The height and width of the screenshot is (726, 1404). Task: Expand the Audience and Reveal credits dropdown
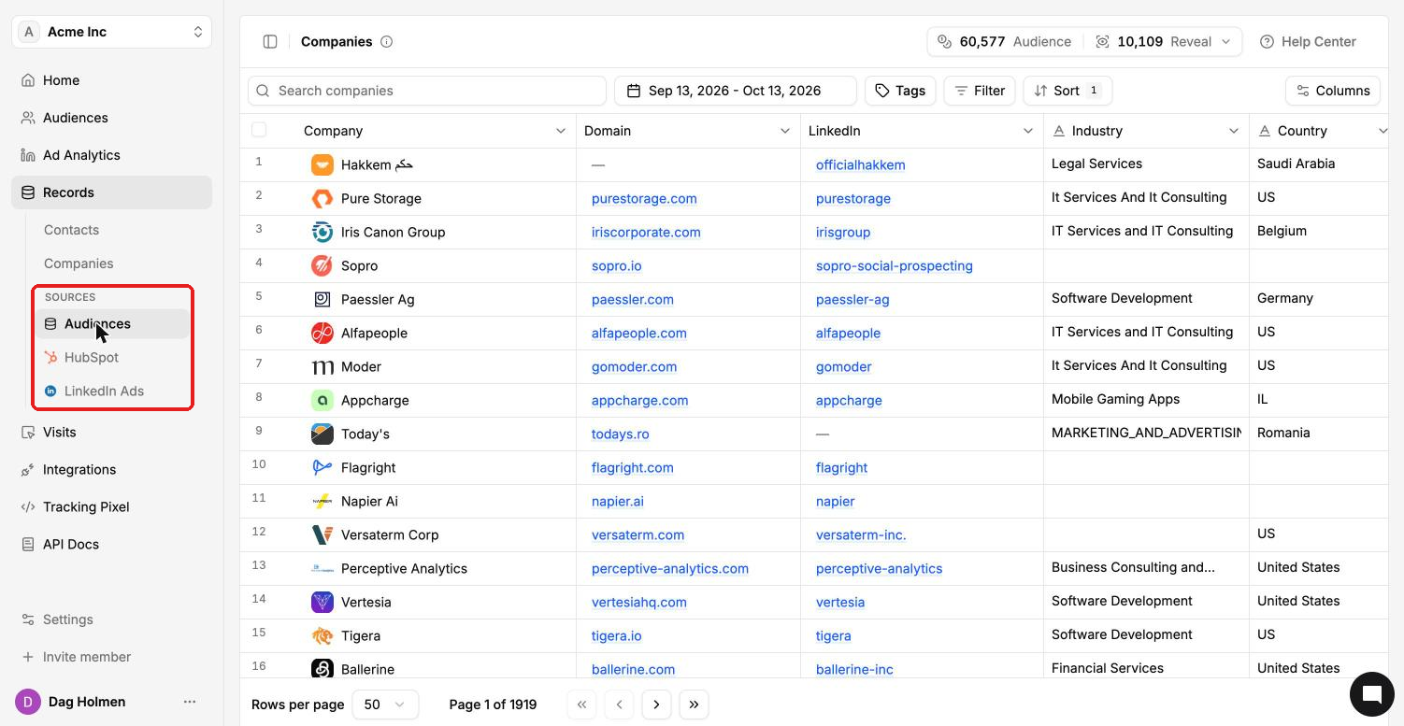click(1225, 41)
